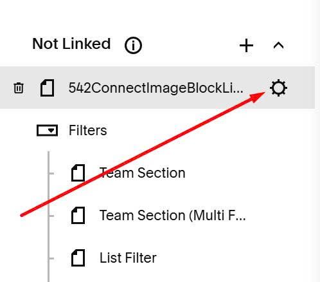This screenshot has width=320, height=282.
Task: Open the Filters folder label
Action: pyautogui.click(x=88, y=130)
